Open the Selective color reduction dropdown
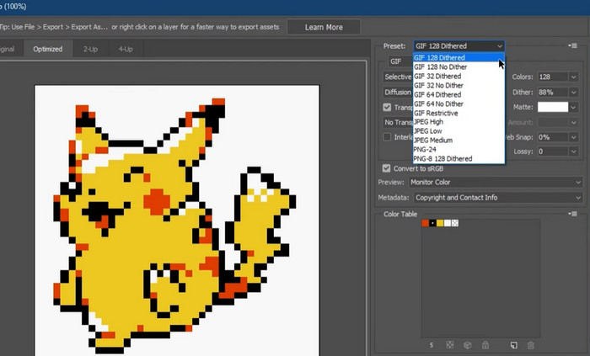The image size is (590, 356). click(398, 77)
